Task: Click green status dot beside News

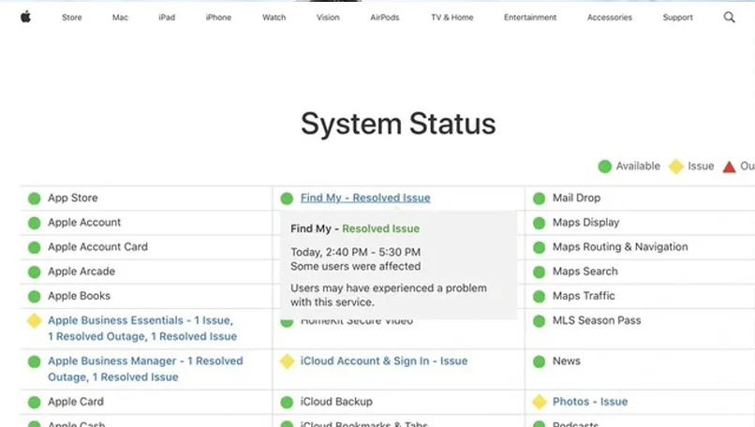Action: [540, 361]
